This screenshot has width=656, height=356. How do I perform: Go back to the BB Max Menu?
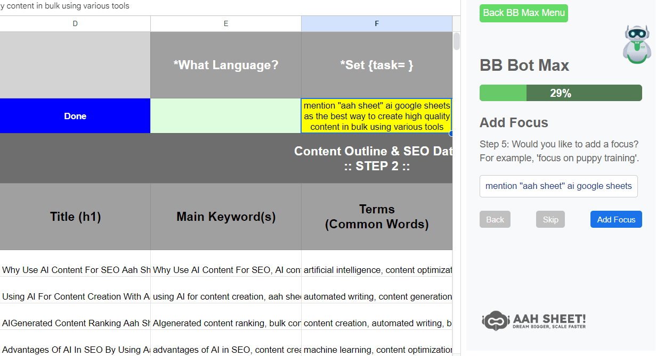[x=523, y=13]
